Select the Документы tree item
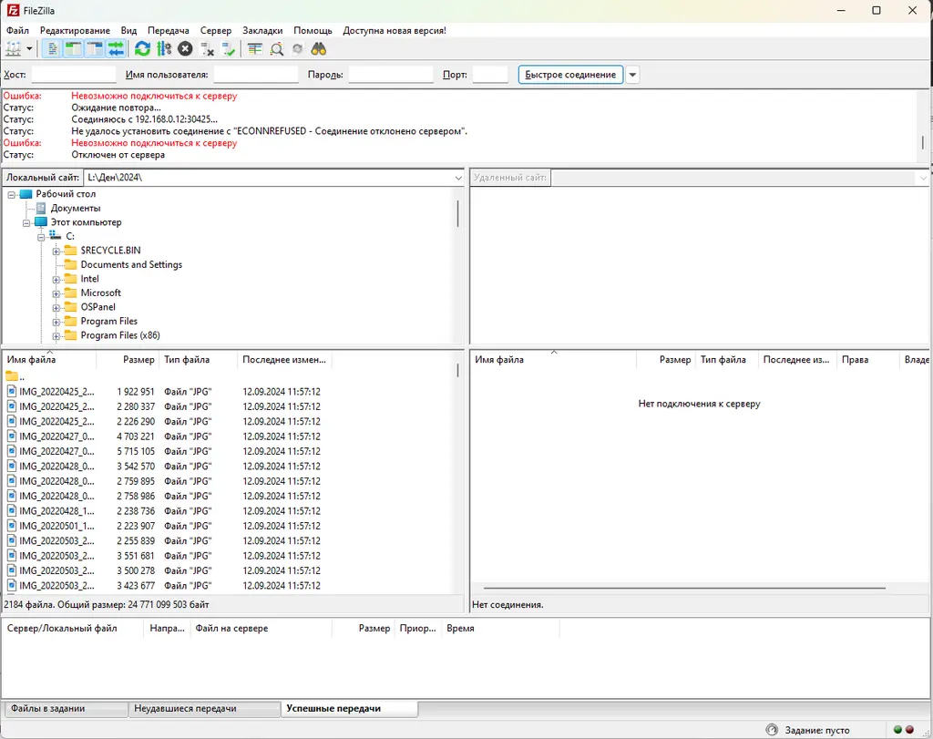This screenshot has height=739, width=933. [76, 208]
